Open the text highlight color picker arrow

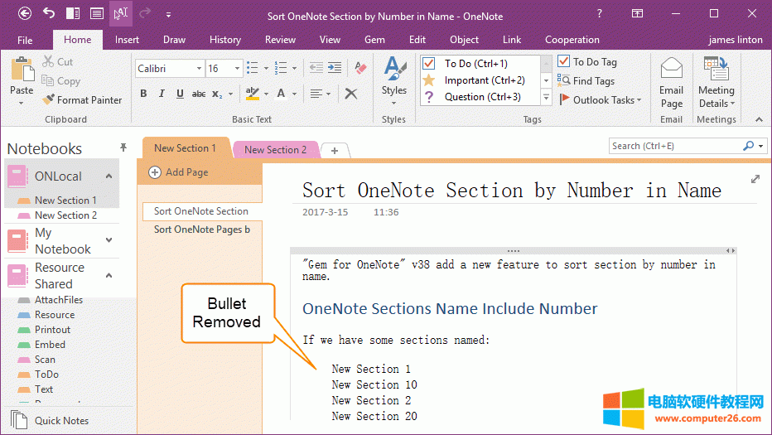click(x=266, y=94)
